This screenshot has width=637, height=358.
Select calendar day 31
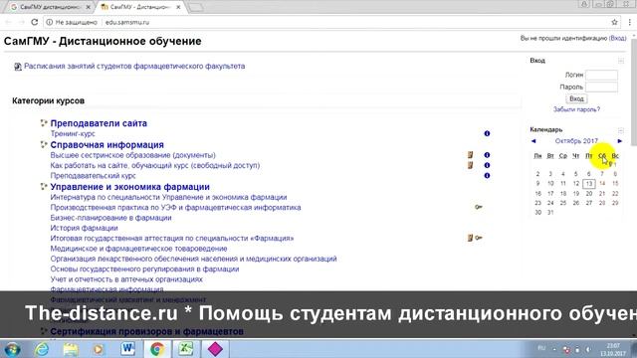click(550, 213)
